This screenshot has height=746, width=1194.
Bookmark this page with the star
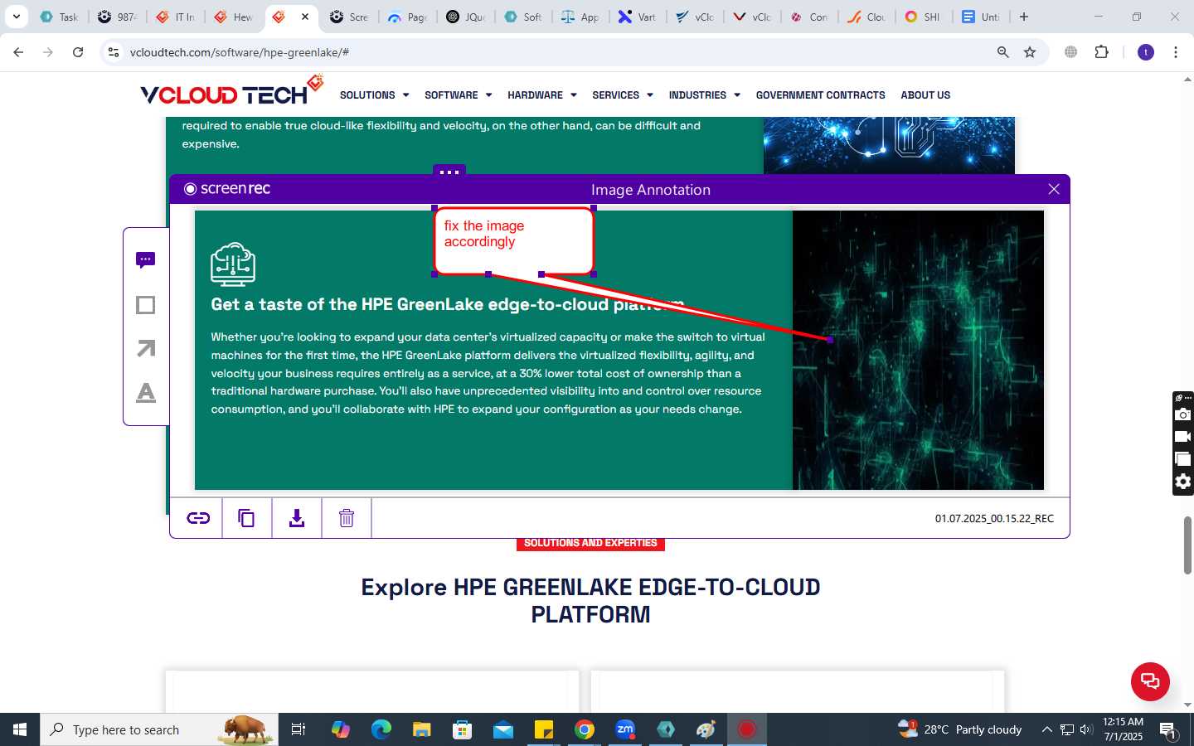(1030, 52)
